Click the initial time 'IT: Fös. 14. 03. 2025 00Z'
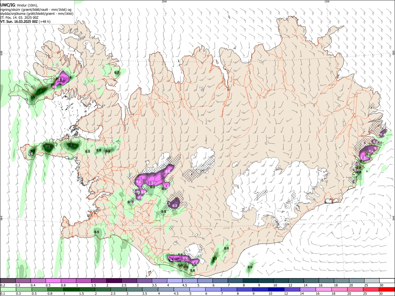The width and height of the screenshot is (395, 296). (x=19, y=18)
